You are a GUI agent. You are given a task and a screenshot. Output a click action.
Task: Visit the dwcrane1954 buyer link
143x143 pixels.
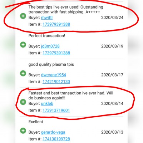tap(53, 75)
